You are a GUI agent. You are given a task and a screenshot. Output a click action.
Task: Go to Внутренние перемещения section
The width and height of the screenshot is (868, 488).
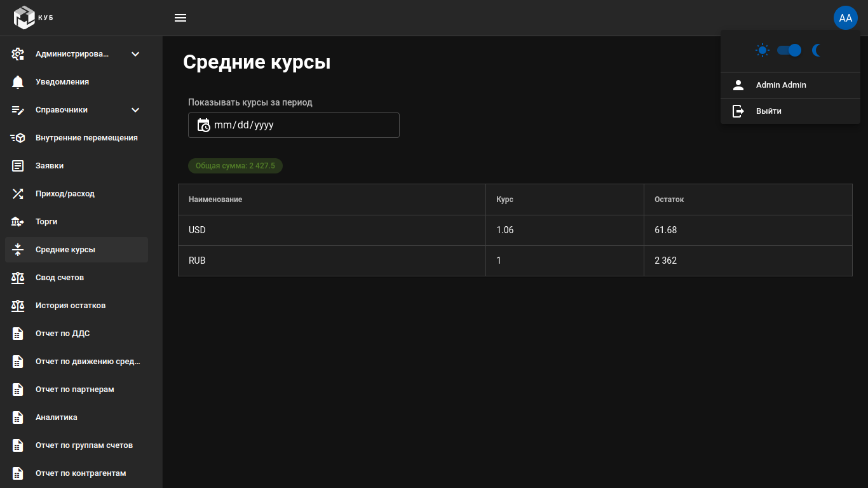(76, 138)
